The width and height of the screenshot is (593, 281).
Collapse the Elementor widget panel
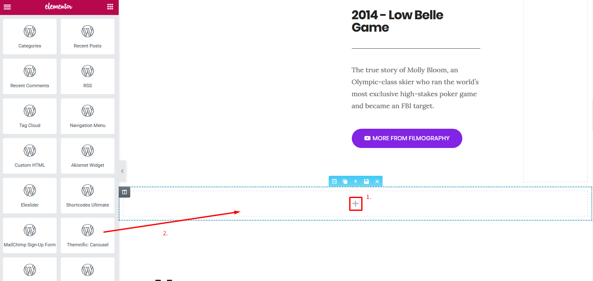[122, 171]
